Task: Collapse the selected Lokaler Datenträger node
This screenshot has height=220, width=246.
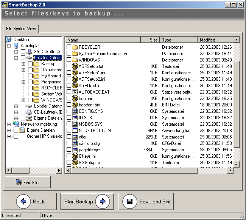Action: (x=16, y=58)
